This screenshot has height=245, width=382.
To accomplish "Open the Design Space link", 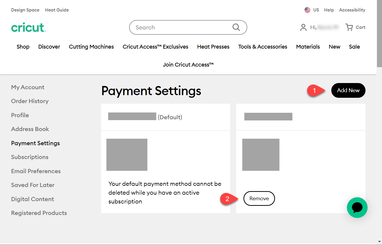I will (x=25, y=10).
